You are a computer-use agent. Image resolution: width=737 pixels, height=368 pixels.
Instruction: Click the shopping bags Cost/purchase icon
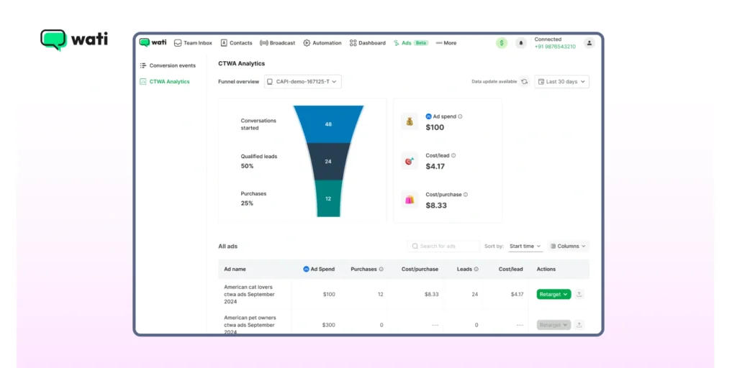(x=410, y=200)
